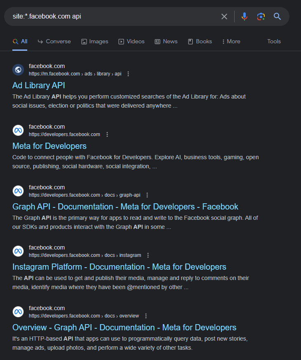The image size is (301, 360).
Task: Click the developers.facebook.com › docs › overview URL
Action: [84, 316]
